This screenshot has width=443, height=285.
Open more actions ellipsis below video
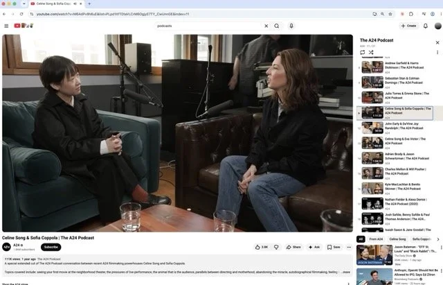[349, 247]
